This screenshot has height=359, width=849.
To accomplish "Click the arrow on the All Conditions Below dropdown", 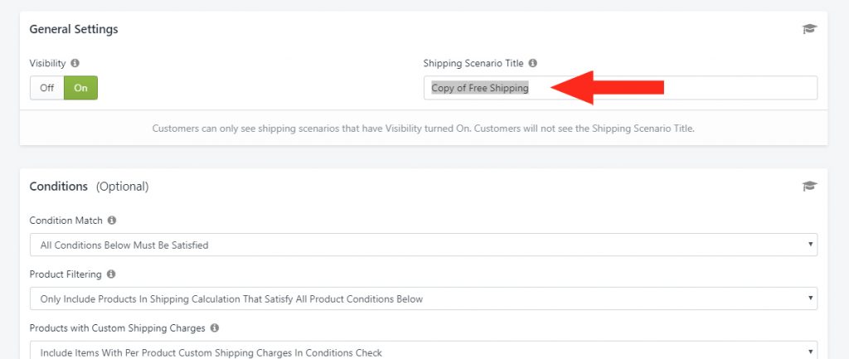I will [811, 245].
